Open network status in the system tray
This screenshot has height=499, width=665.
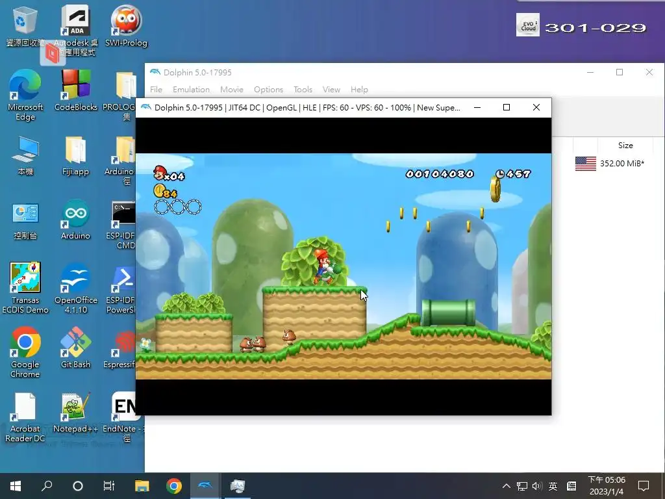pyautogui.click(x=521, y=486)
